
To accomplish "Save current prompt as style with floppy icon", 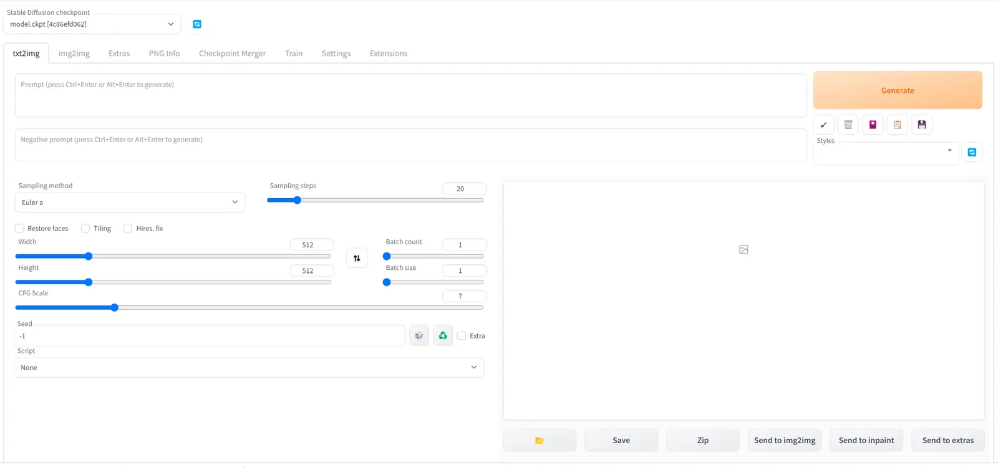I will click(x=922, y=125).
